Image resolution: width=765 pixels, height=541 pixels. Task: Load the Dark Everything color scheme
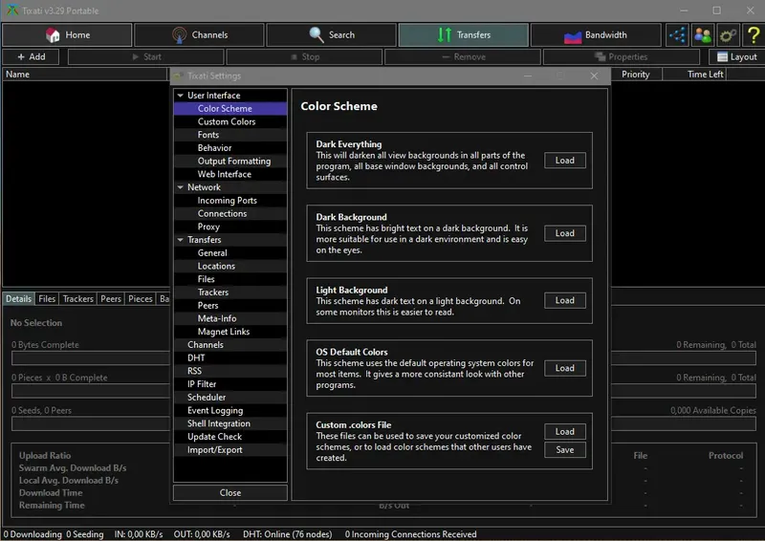click(564, 161)
